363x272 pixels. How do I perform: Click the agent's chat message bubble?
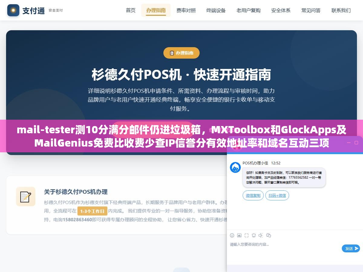pos(284,177)
